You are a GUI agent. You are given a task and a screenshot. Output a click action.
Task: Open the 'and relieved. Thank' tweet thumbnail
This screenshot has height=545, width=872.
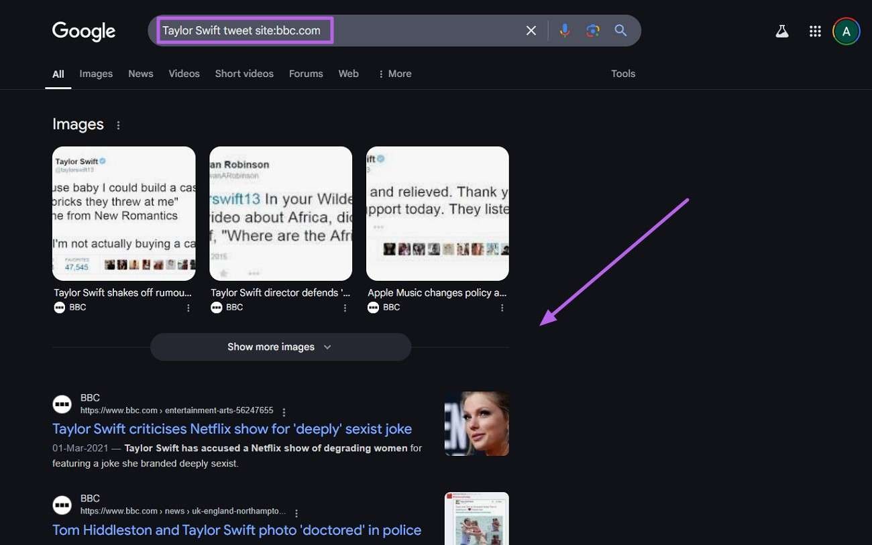pos(437,213)
